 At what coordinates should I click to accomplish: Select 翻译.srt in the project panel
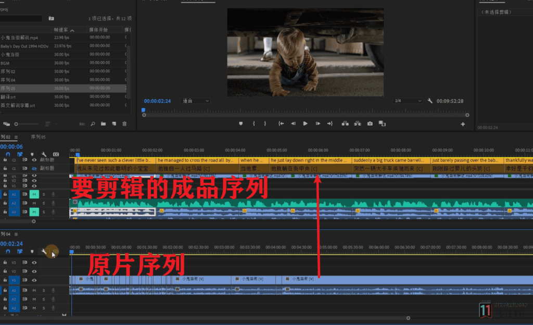(x=8, y=97)
